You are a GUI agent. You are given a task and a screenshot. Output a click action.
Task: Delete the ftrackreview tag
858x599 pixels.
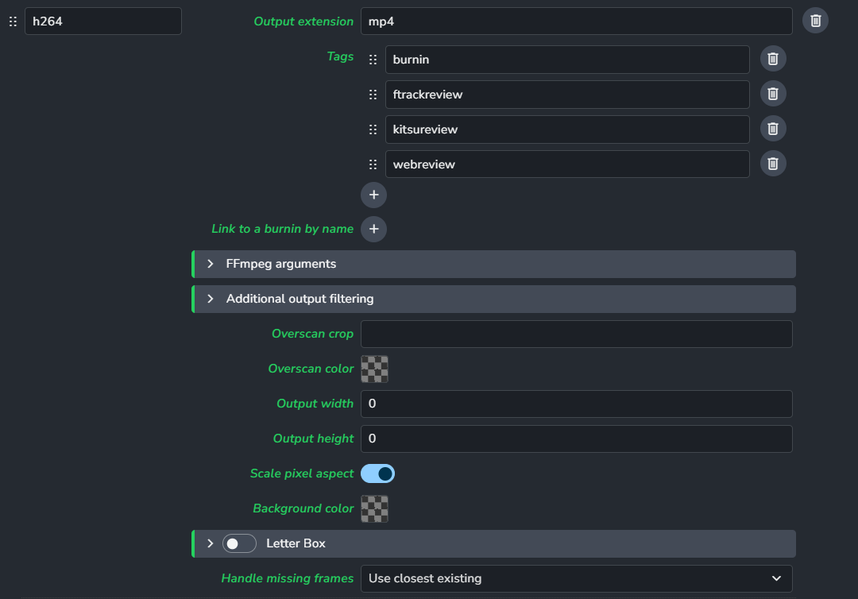pyautogui.click(x=773, y=94)
